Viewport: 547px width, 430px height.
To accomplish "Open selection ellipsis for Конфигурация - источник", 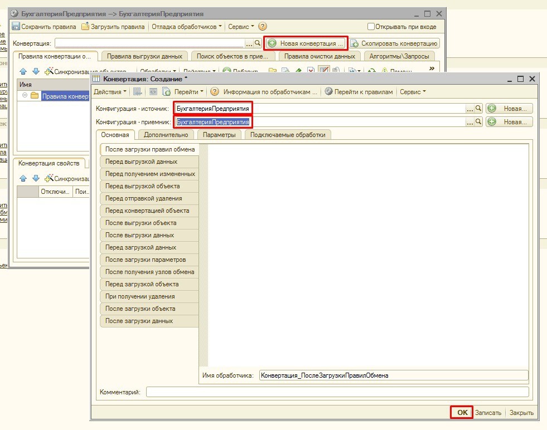I will (470, 109).
